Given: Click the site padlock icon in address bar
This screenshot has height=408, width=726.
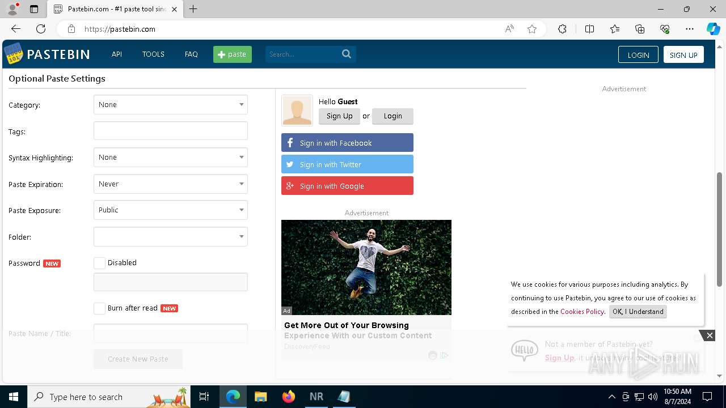Looking at the screenshot, I should 71,29.
